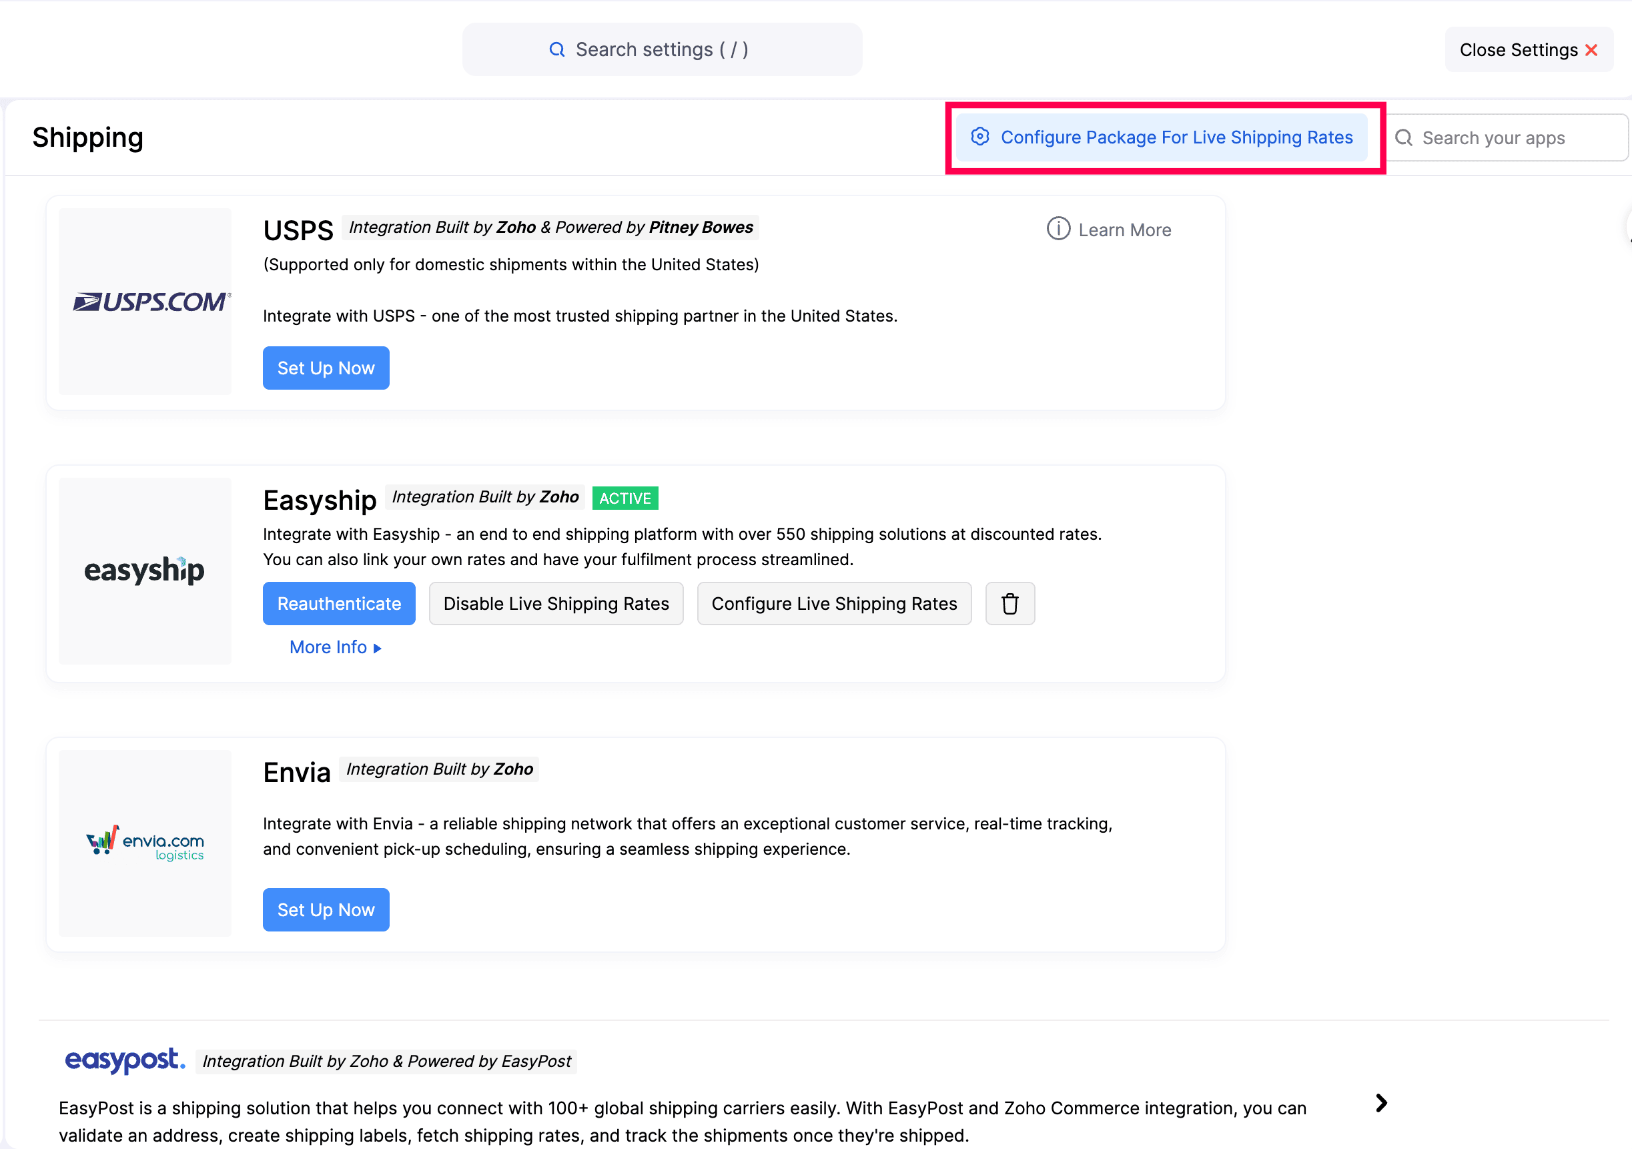Click the EasyPost logo
This screenshot has width=1632, height=1149.
[x=125, y=1060]
